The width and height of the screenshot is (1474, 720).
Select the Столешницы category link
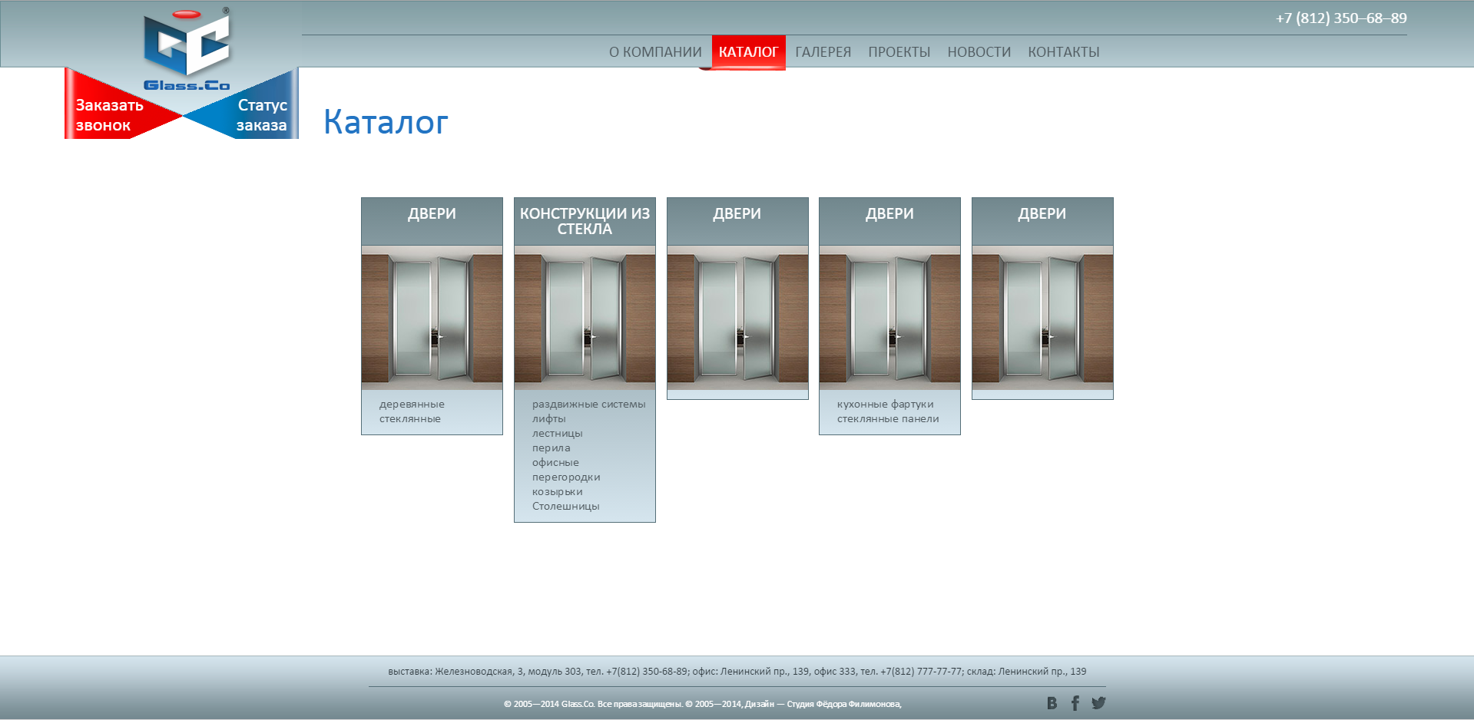[565, 507]
